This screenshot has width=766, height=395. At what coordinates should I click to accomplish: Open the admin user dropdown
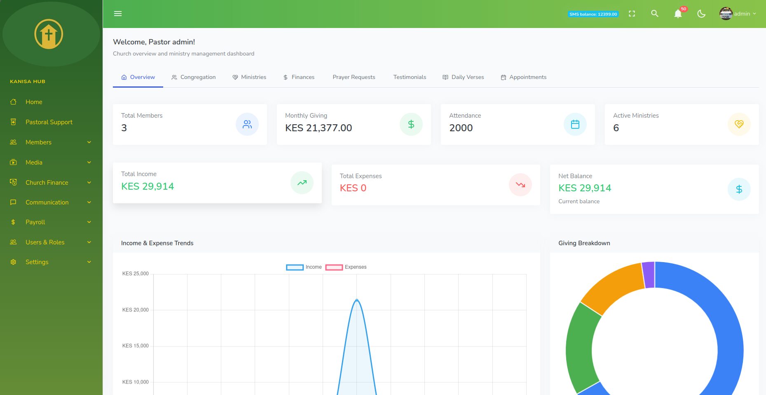(738, 14)
